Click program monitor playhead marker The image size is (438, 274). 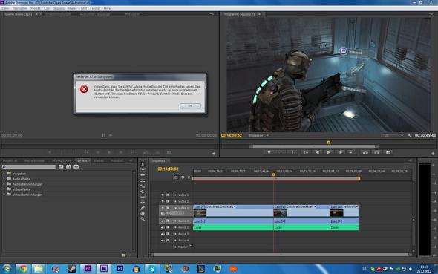pos(328,143)
